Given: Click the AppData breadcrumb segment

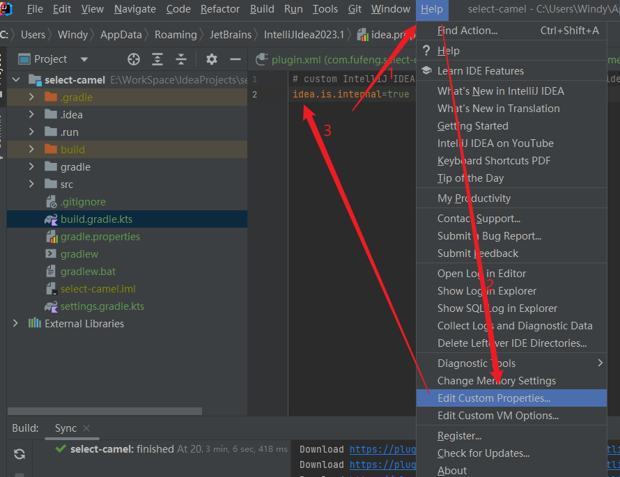Looking at the screenshot, I should click(121, 35).
